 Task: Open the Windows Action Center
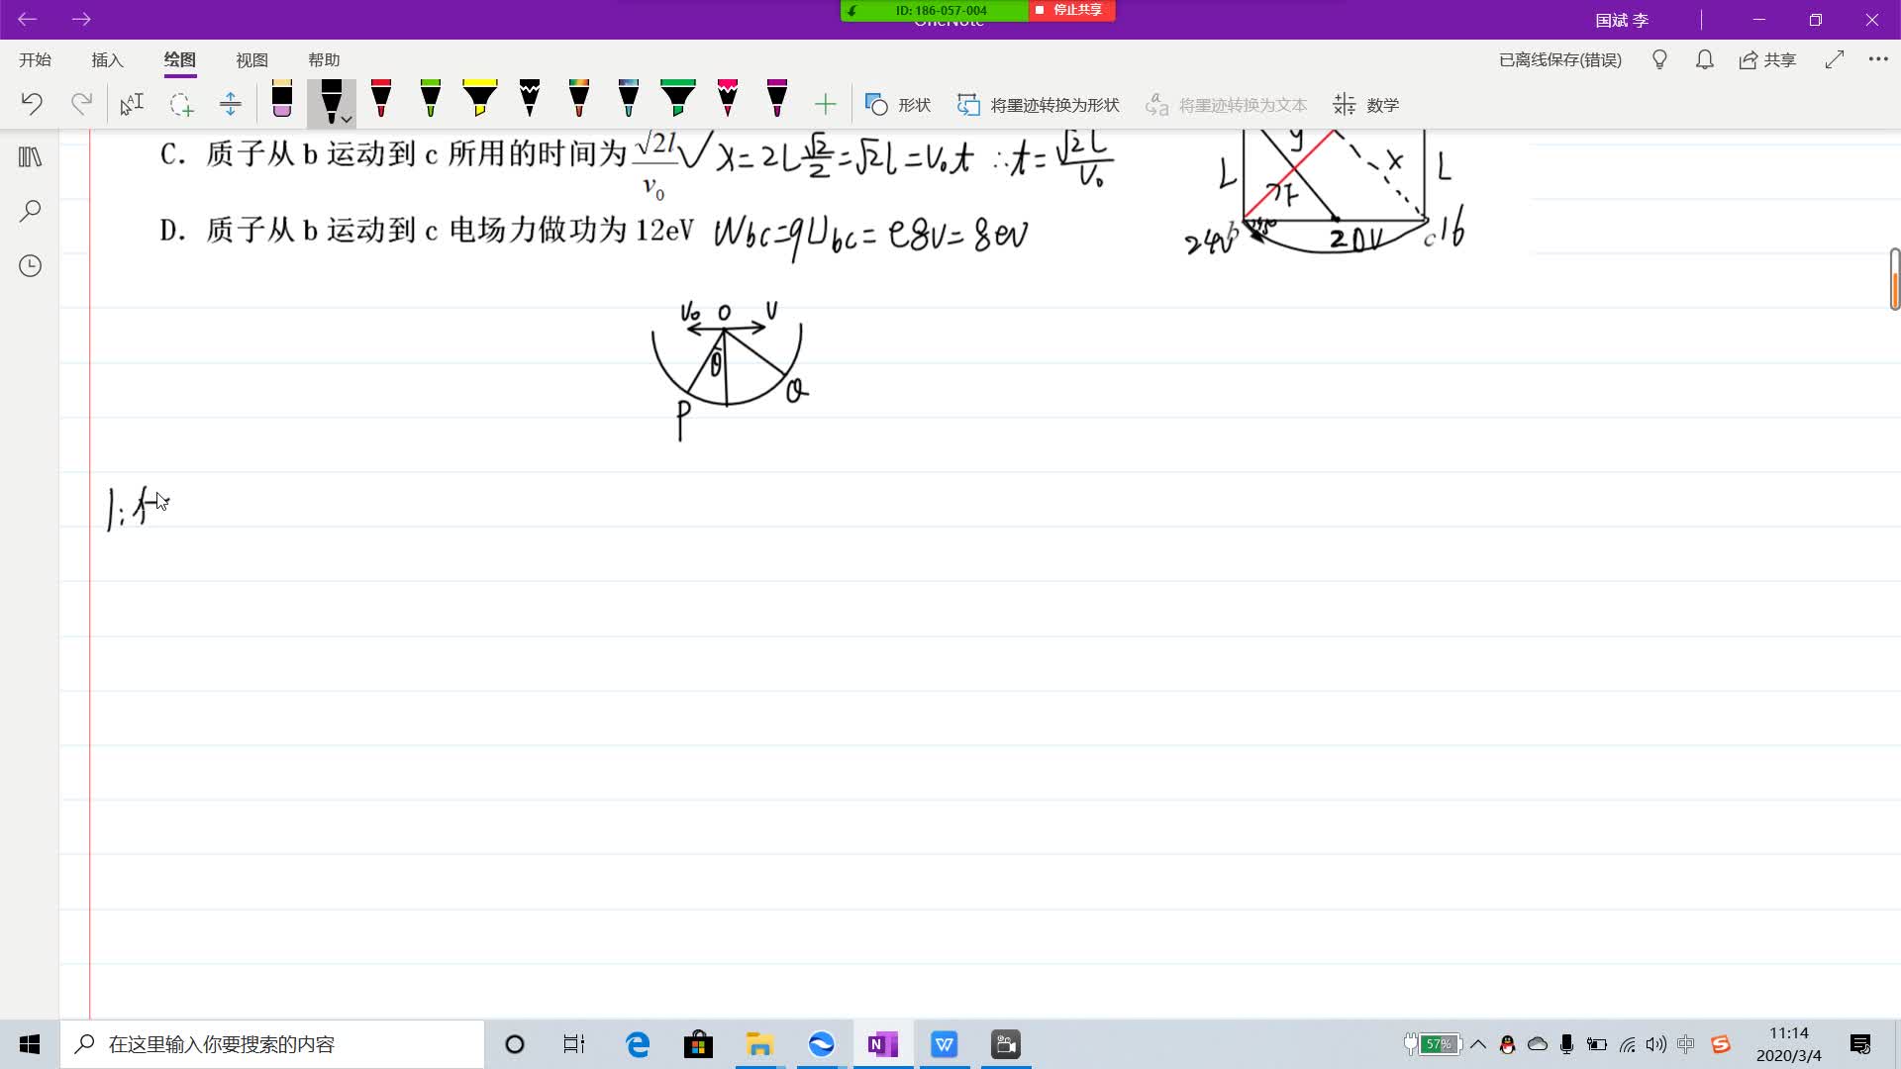1860,1044
